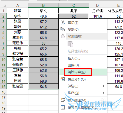Screen dimensions: 123x113
Task: Click the Format Cells icon
Action: pyautogui.click(x=63, y=107)
